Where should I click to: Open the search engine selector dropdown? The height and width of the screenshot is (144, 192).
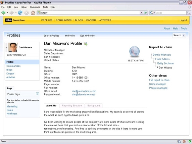click(152, 13)
